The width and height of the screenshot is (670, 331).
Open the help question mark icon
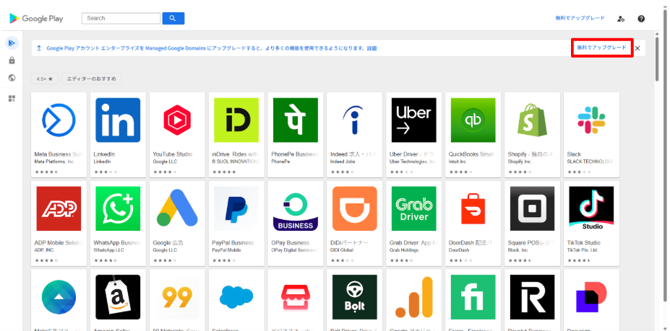coord(641,19)
